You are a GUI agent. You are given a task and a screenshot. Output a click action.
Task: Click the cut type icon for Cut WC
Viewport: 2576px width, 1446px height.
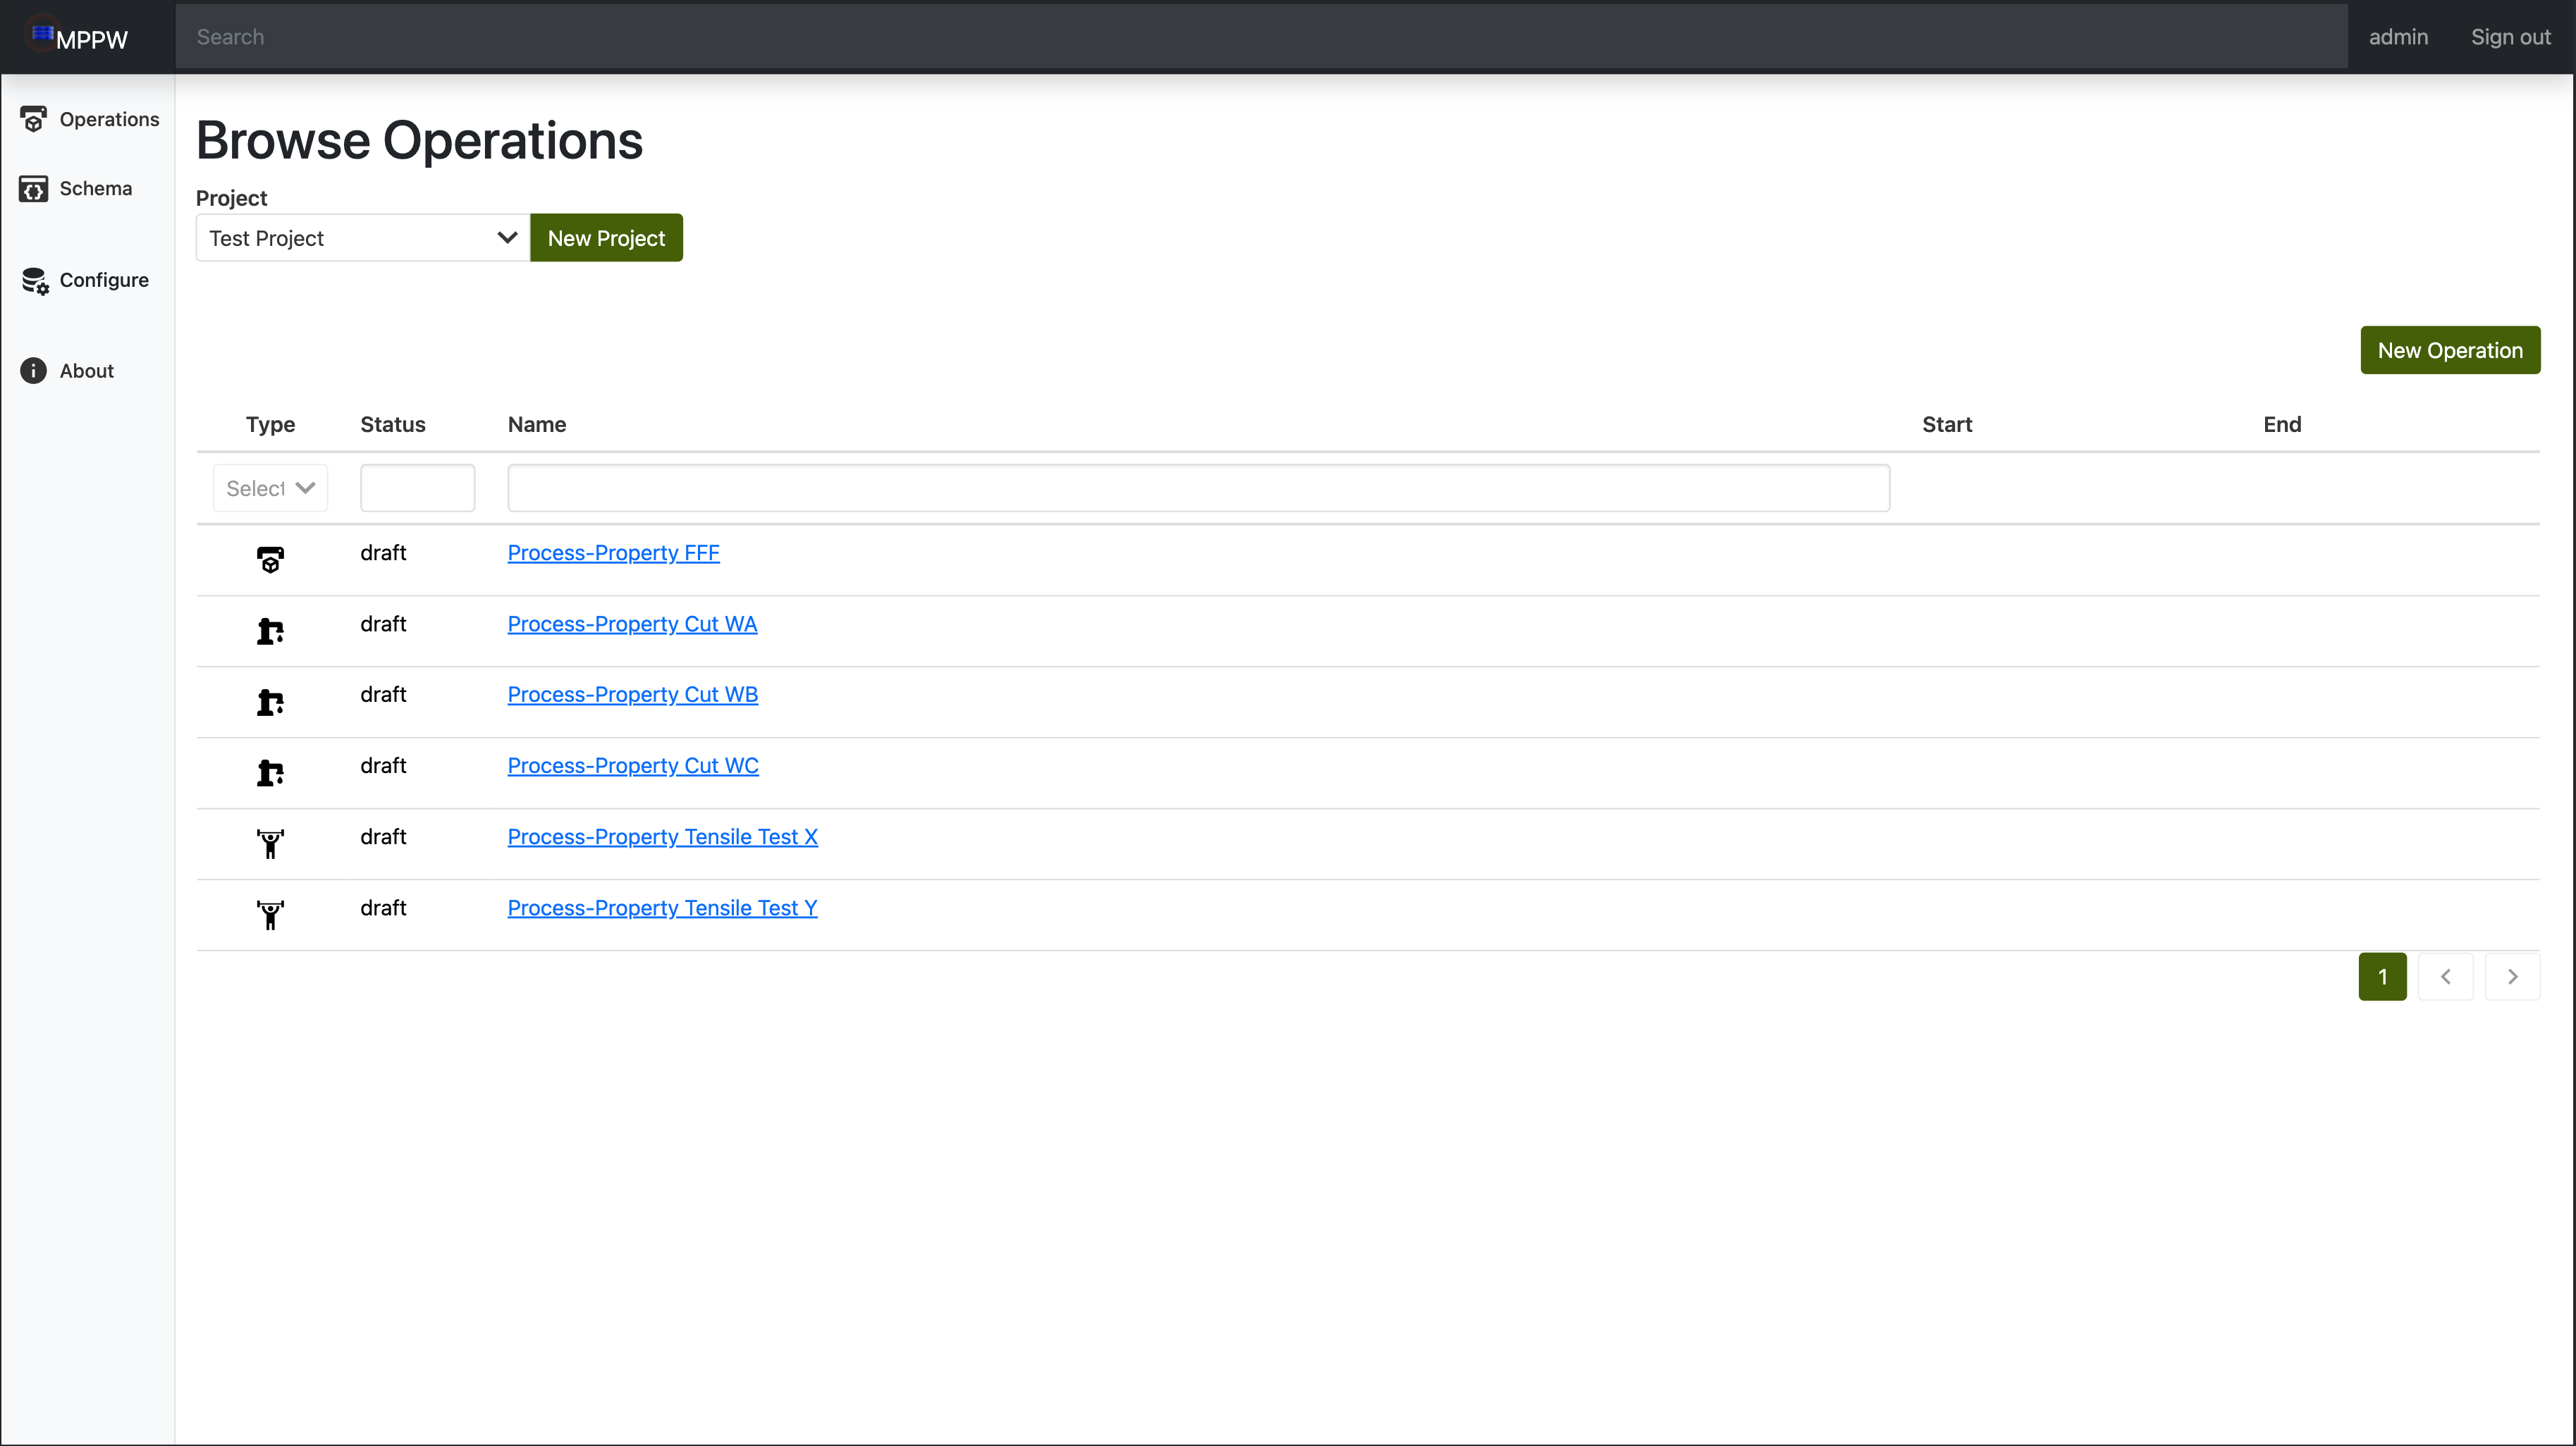270,772
